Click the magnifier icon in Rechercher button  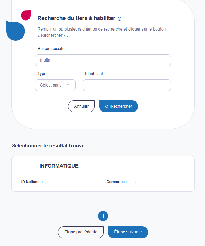pos(107,107)
